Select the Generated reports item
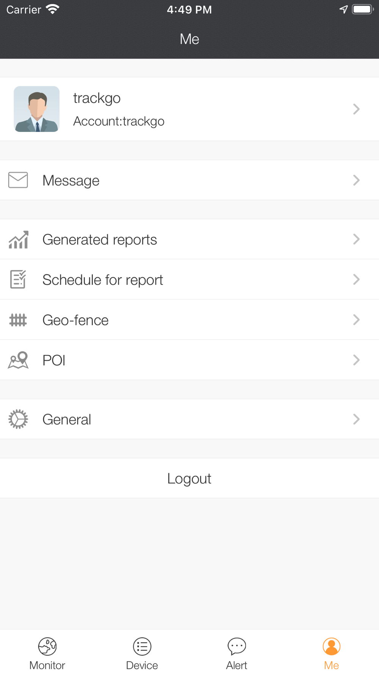 tap(189, 239)
